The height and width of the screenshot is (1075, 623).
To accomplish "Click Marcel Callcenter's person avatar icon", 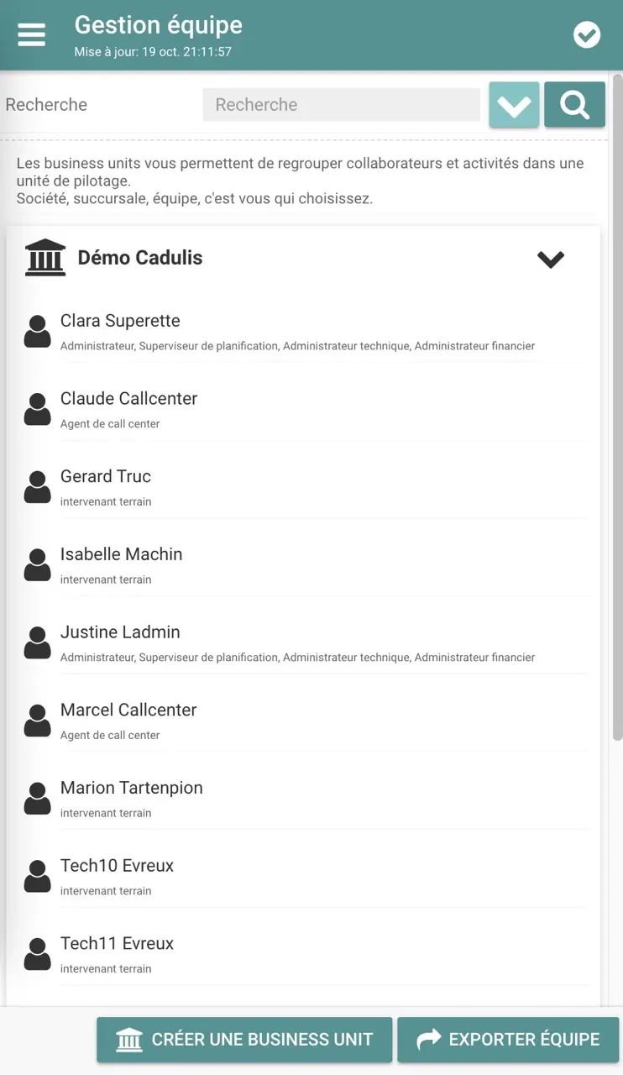I will tap(37, 721).
